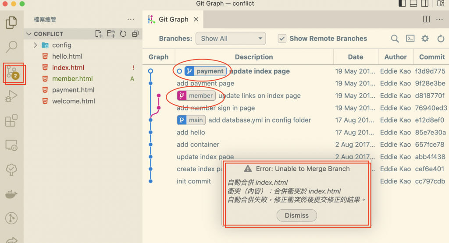Click commit hash 657fce78
Viewport: 449px width, 243px height.
[430, 144]
